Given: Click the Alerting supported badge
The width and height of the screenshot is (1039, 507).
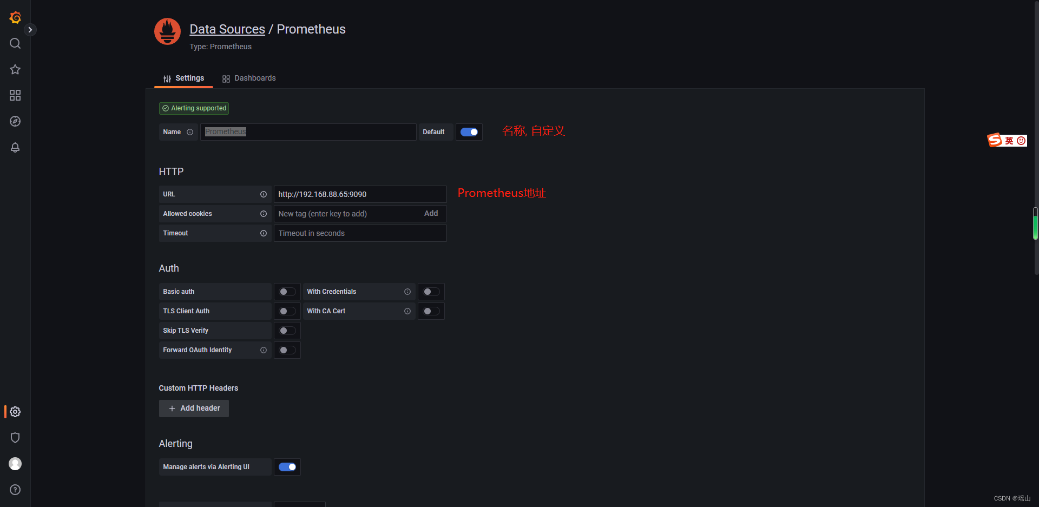Looking at the screenshot, I should click(x=194, y=108).
